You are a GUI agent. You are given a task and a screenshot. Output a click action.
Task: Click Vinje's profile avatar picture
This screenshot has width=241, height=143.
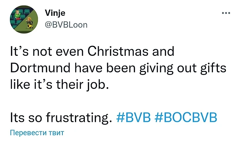click(x=24, y=21)
